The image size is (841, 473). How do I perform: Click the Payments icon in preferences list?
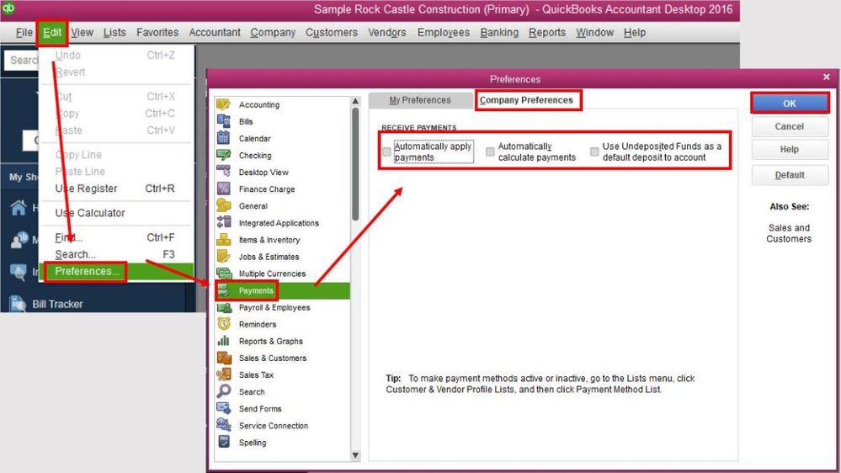coord(224,290)
